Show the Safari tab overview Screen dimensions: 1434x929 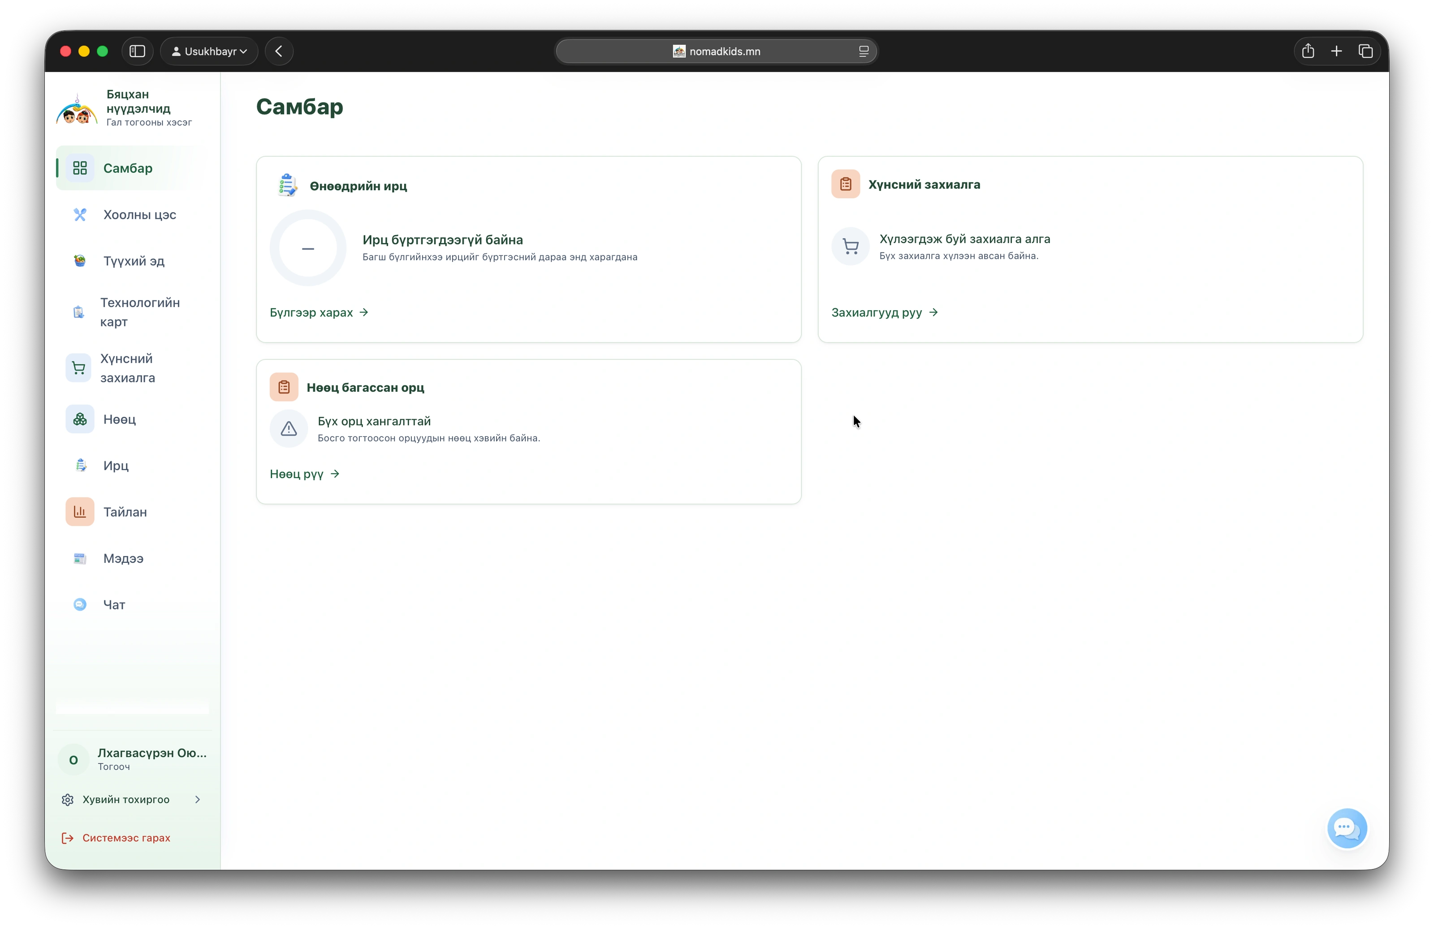[x=1365, y=51]
